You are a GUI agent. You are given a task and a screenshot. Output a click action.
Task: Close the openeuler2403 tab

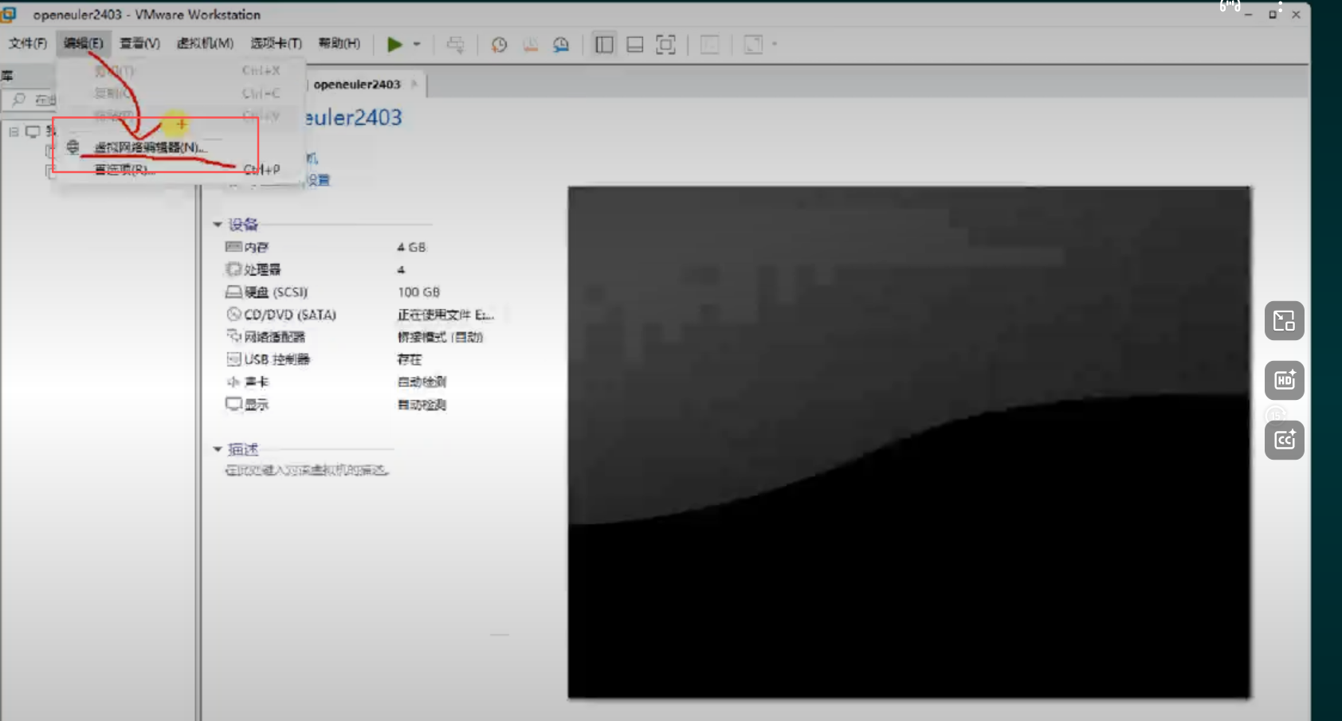pos(414,84)
